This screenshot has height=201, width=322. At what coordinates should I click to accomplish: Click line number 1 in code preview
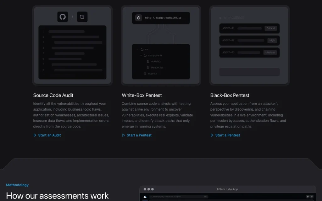(x=43, y=31)
